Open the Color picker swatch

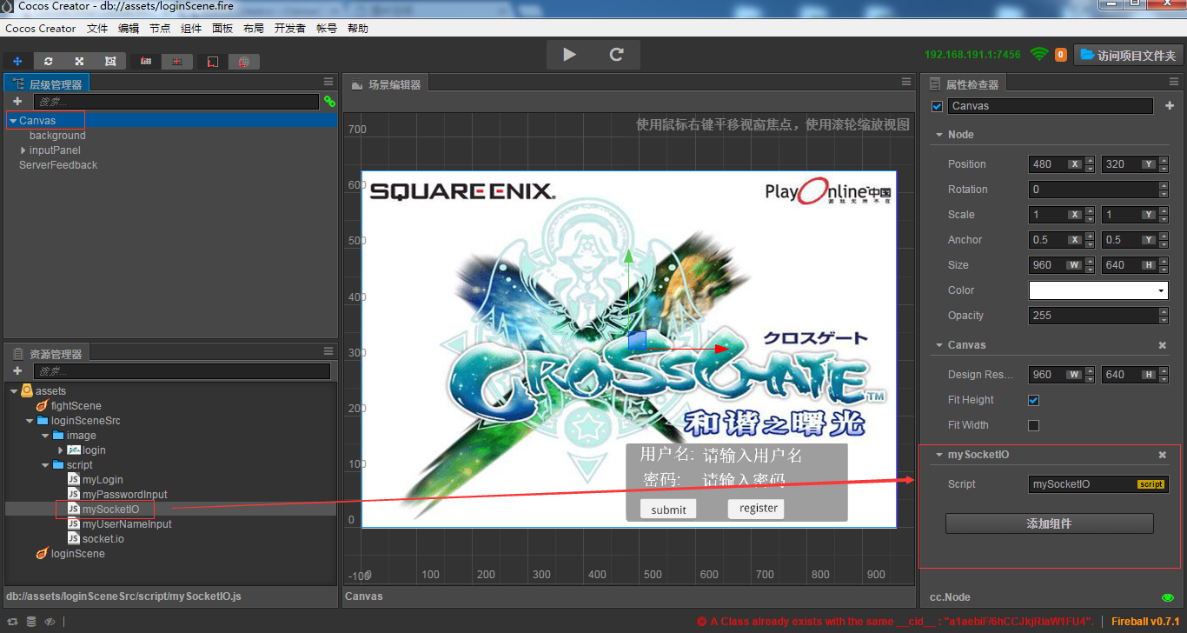(1098, 290)
